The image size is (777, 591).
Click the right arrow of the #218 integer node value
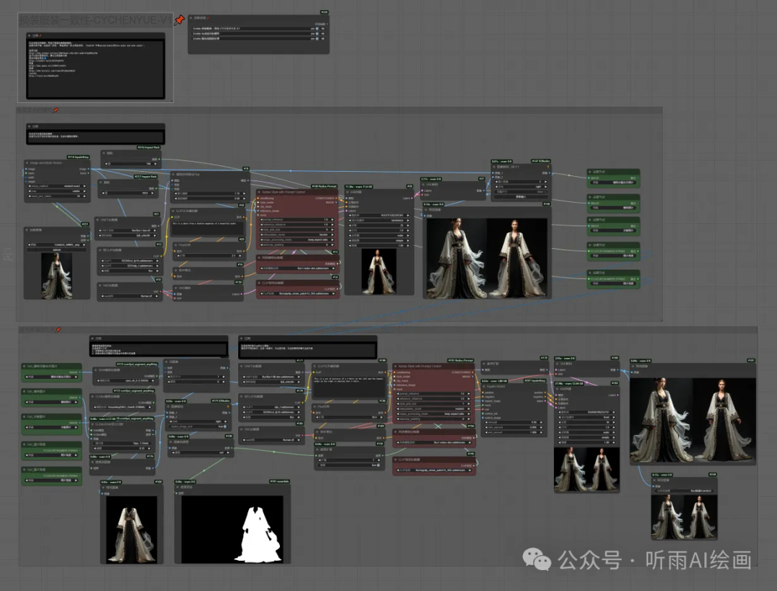[x=156, y=163]
